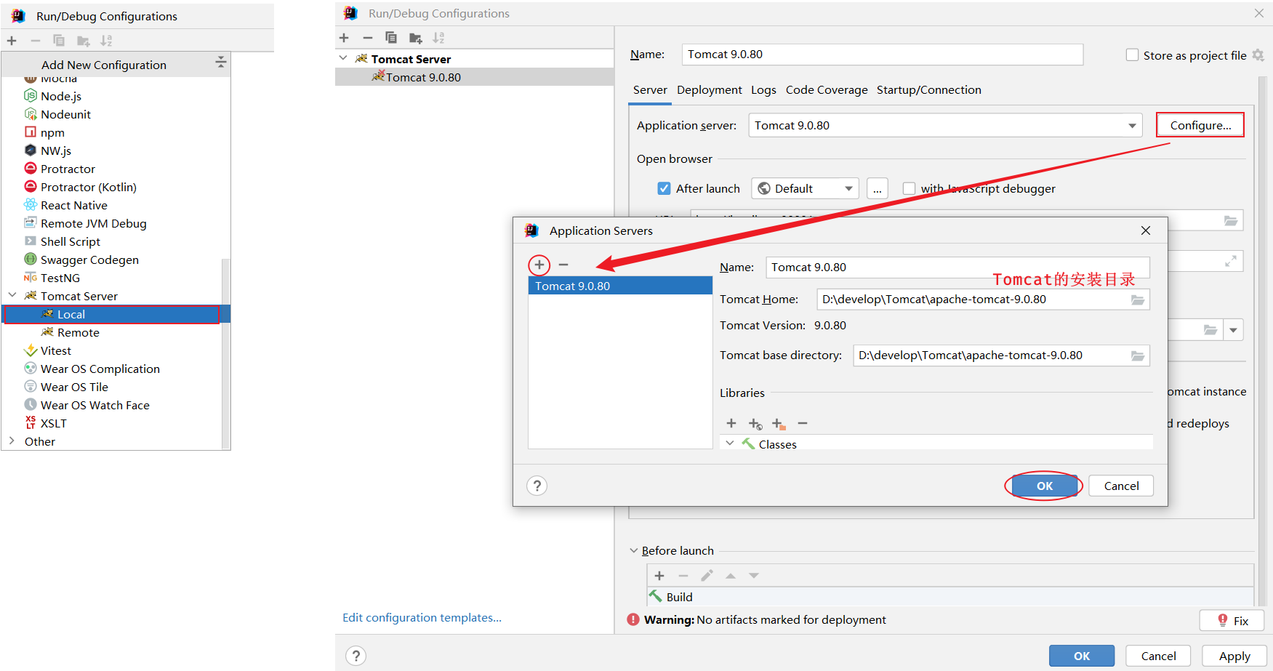1273x671 pixels.
Task: Browse for Tomcat Home folder
Action: pyautogui.click(x=1137, y=300)
